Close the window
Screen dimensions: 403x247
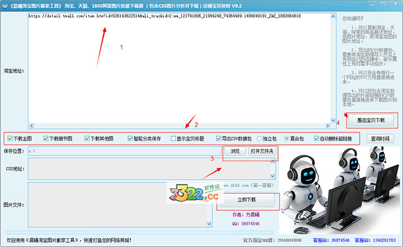click(396, 4)
